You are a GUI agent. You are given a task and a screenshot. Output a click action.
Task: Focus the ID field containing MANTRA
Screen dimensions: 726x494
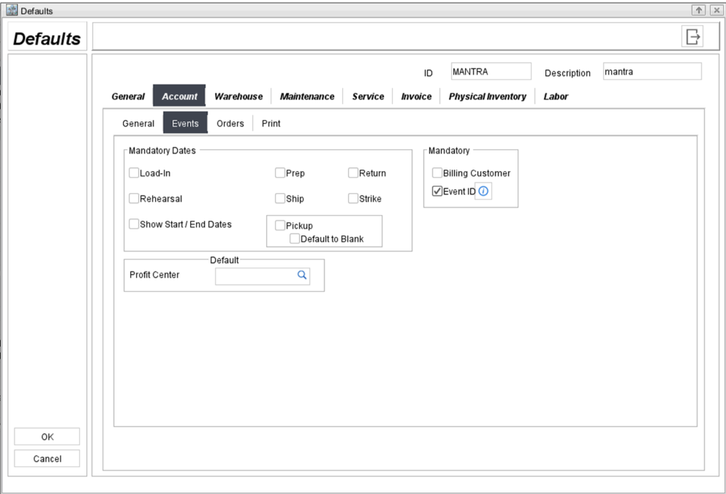[491, 72]
